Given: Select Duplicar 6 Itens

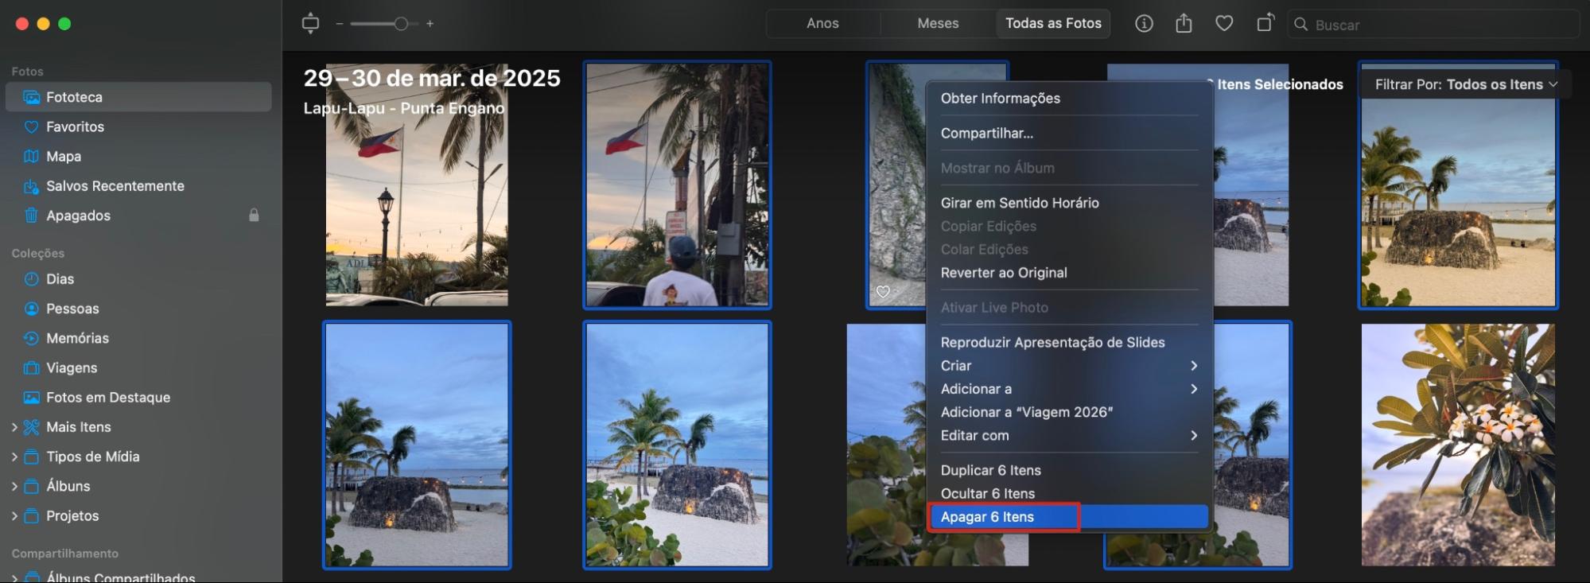Looking at the screenshot, I should 1069,470.
